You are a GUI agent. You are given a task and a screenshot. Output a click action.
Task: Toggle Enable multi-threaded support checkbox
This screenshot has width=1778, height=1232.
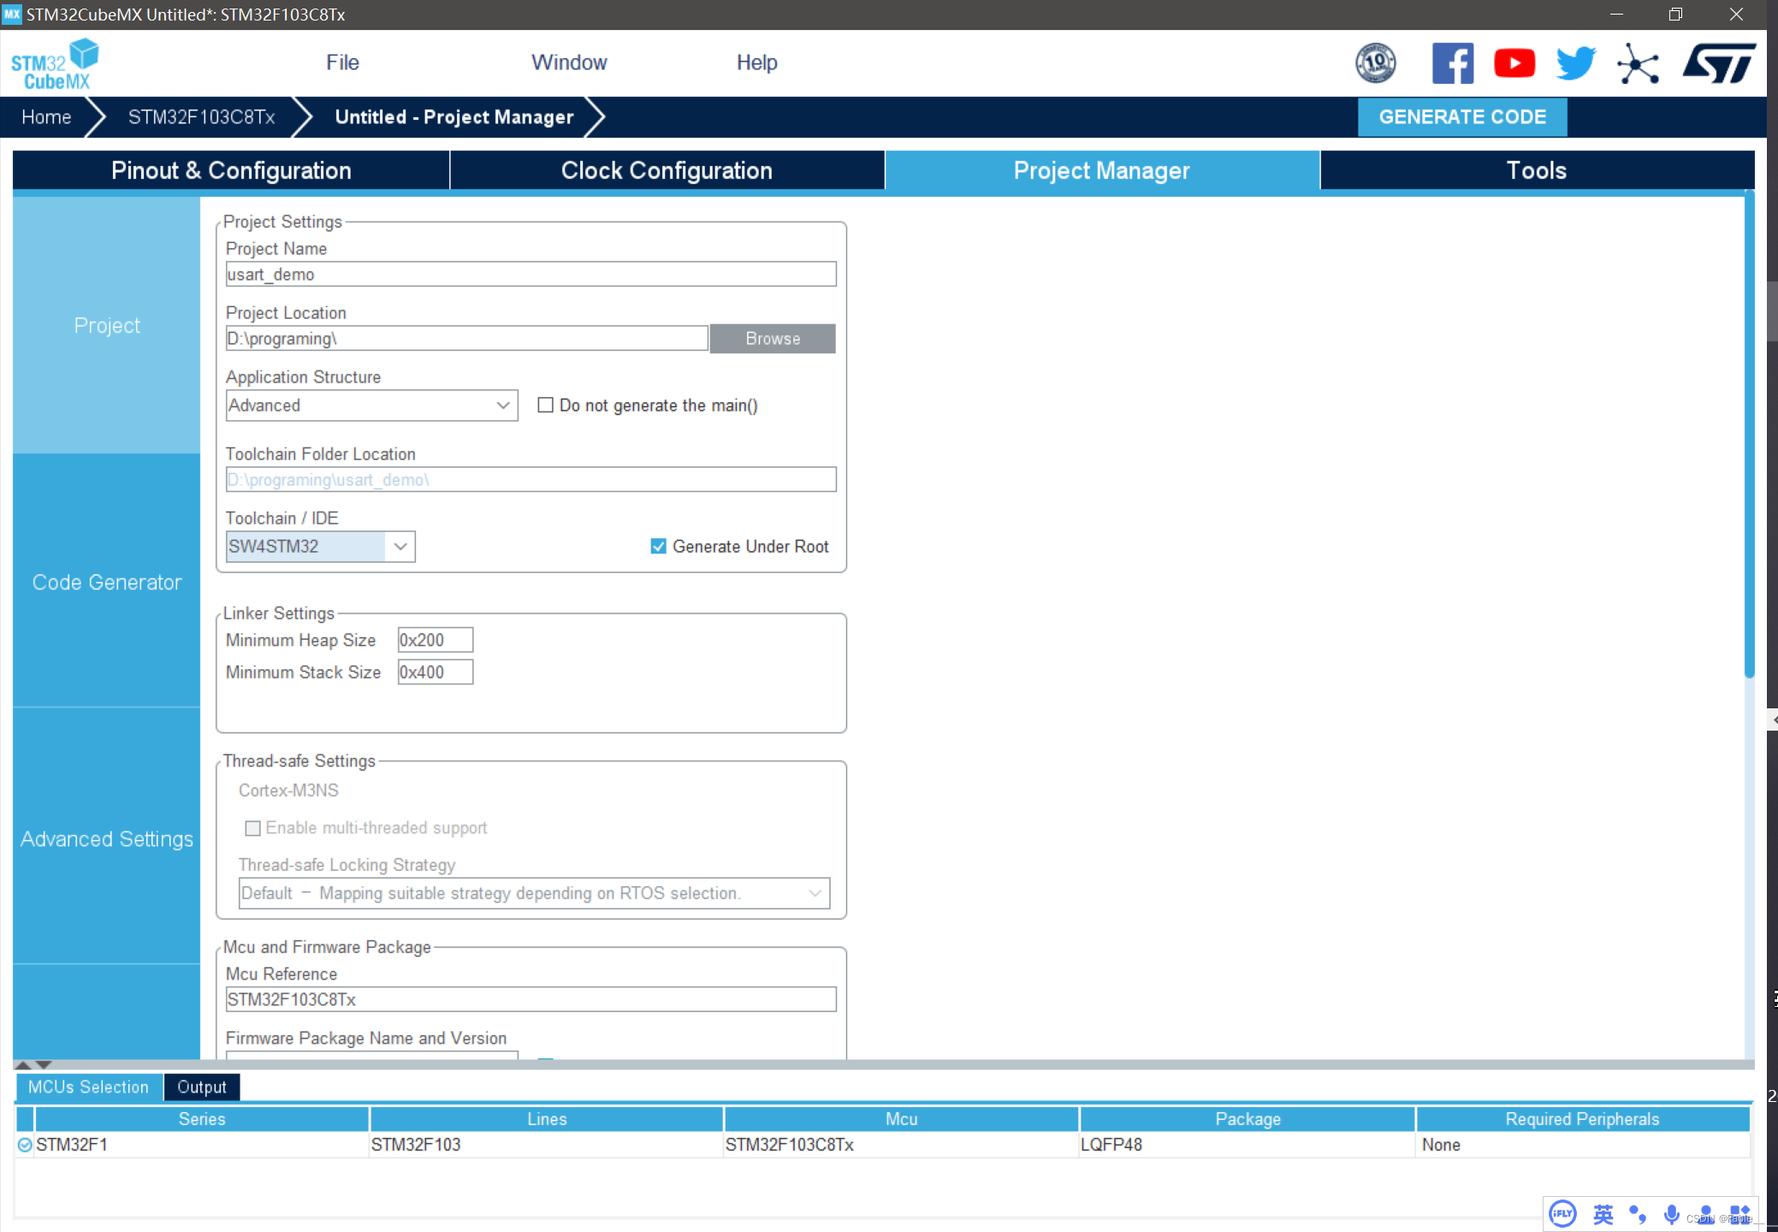(252, 827)
